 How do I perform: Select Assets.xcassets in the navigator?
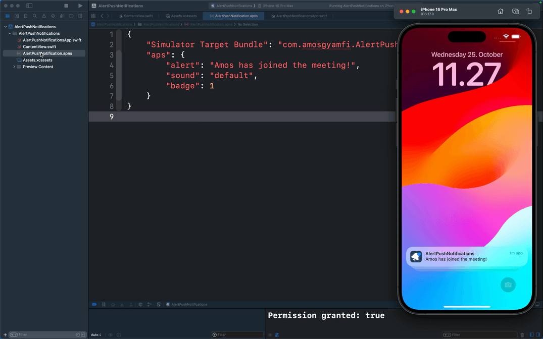pos(37,60)
